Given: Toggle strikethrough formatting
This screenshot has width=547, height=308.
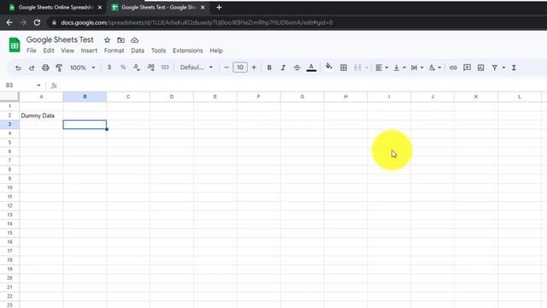Looking at the screenshot, I should pos(297,68).
